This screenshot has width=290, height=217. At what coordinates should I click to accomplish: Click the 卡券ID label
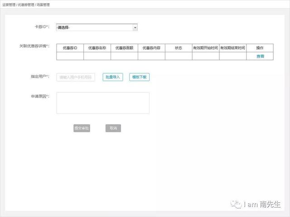42,27
